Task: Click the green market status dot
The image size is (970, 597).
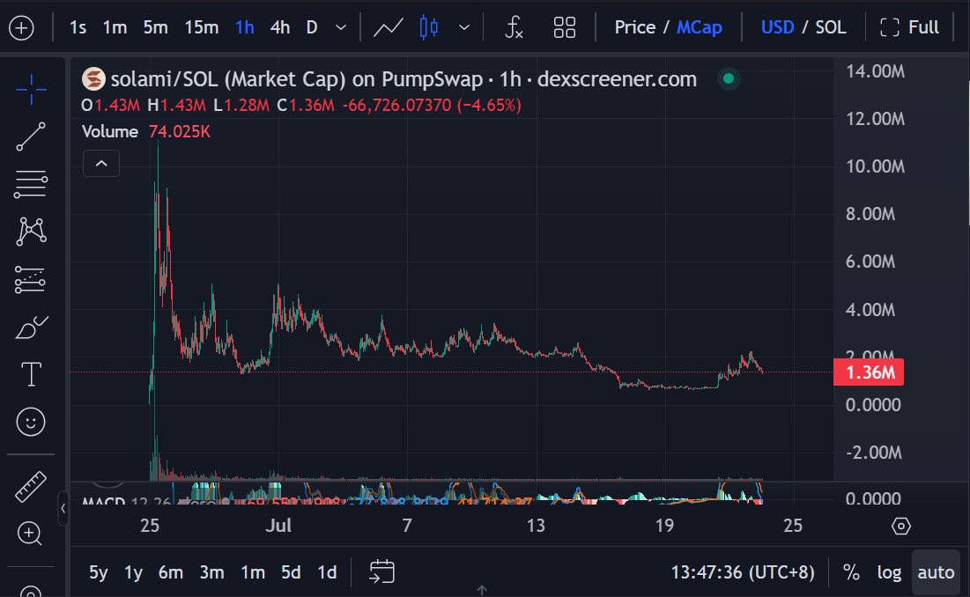Action: click(x=729, y=78)
